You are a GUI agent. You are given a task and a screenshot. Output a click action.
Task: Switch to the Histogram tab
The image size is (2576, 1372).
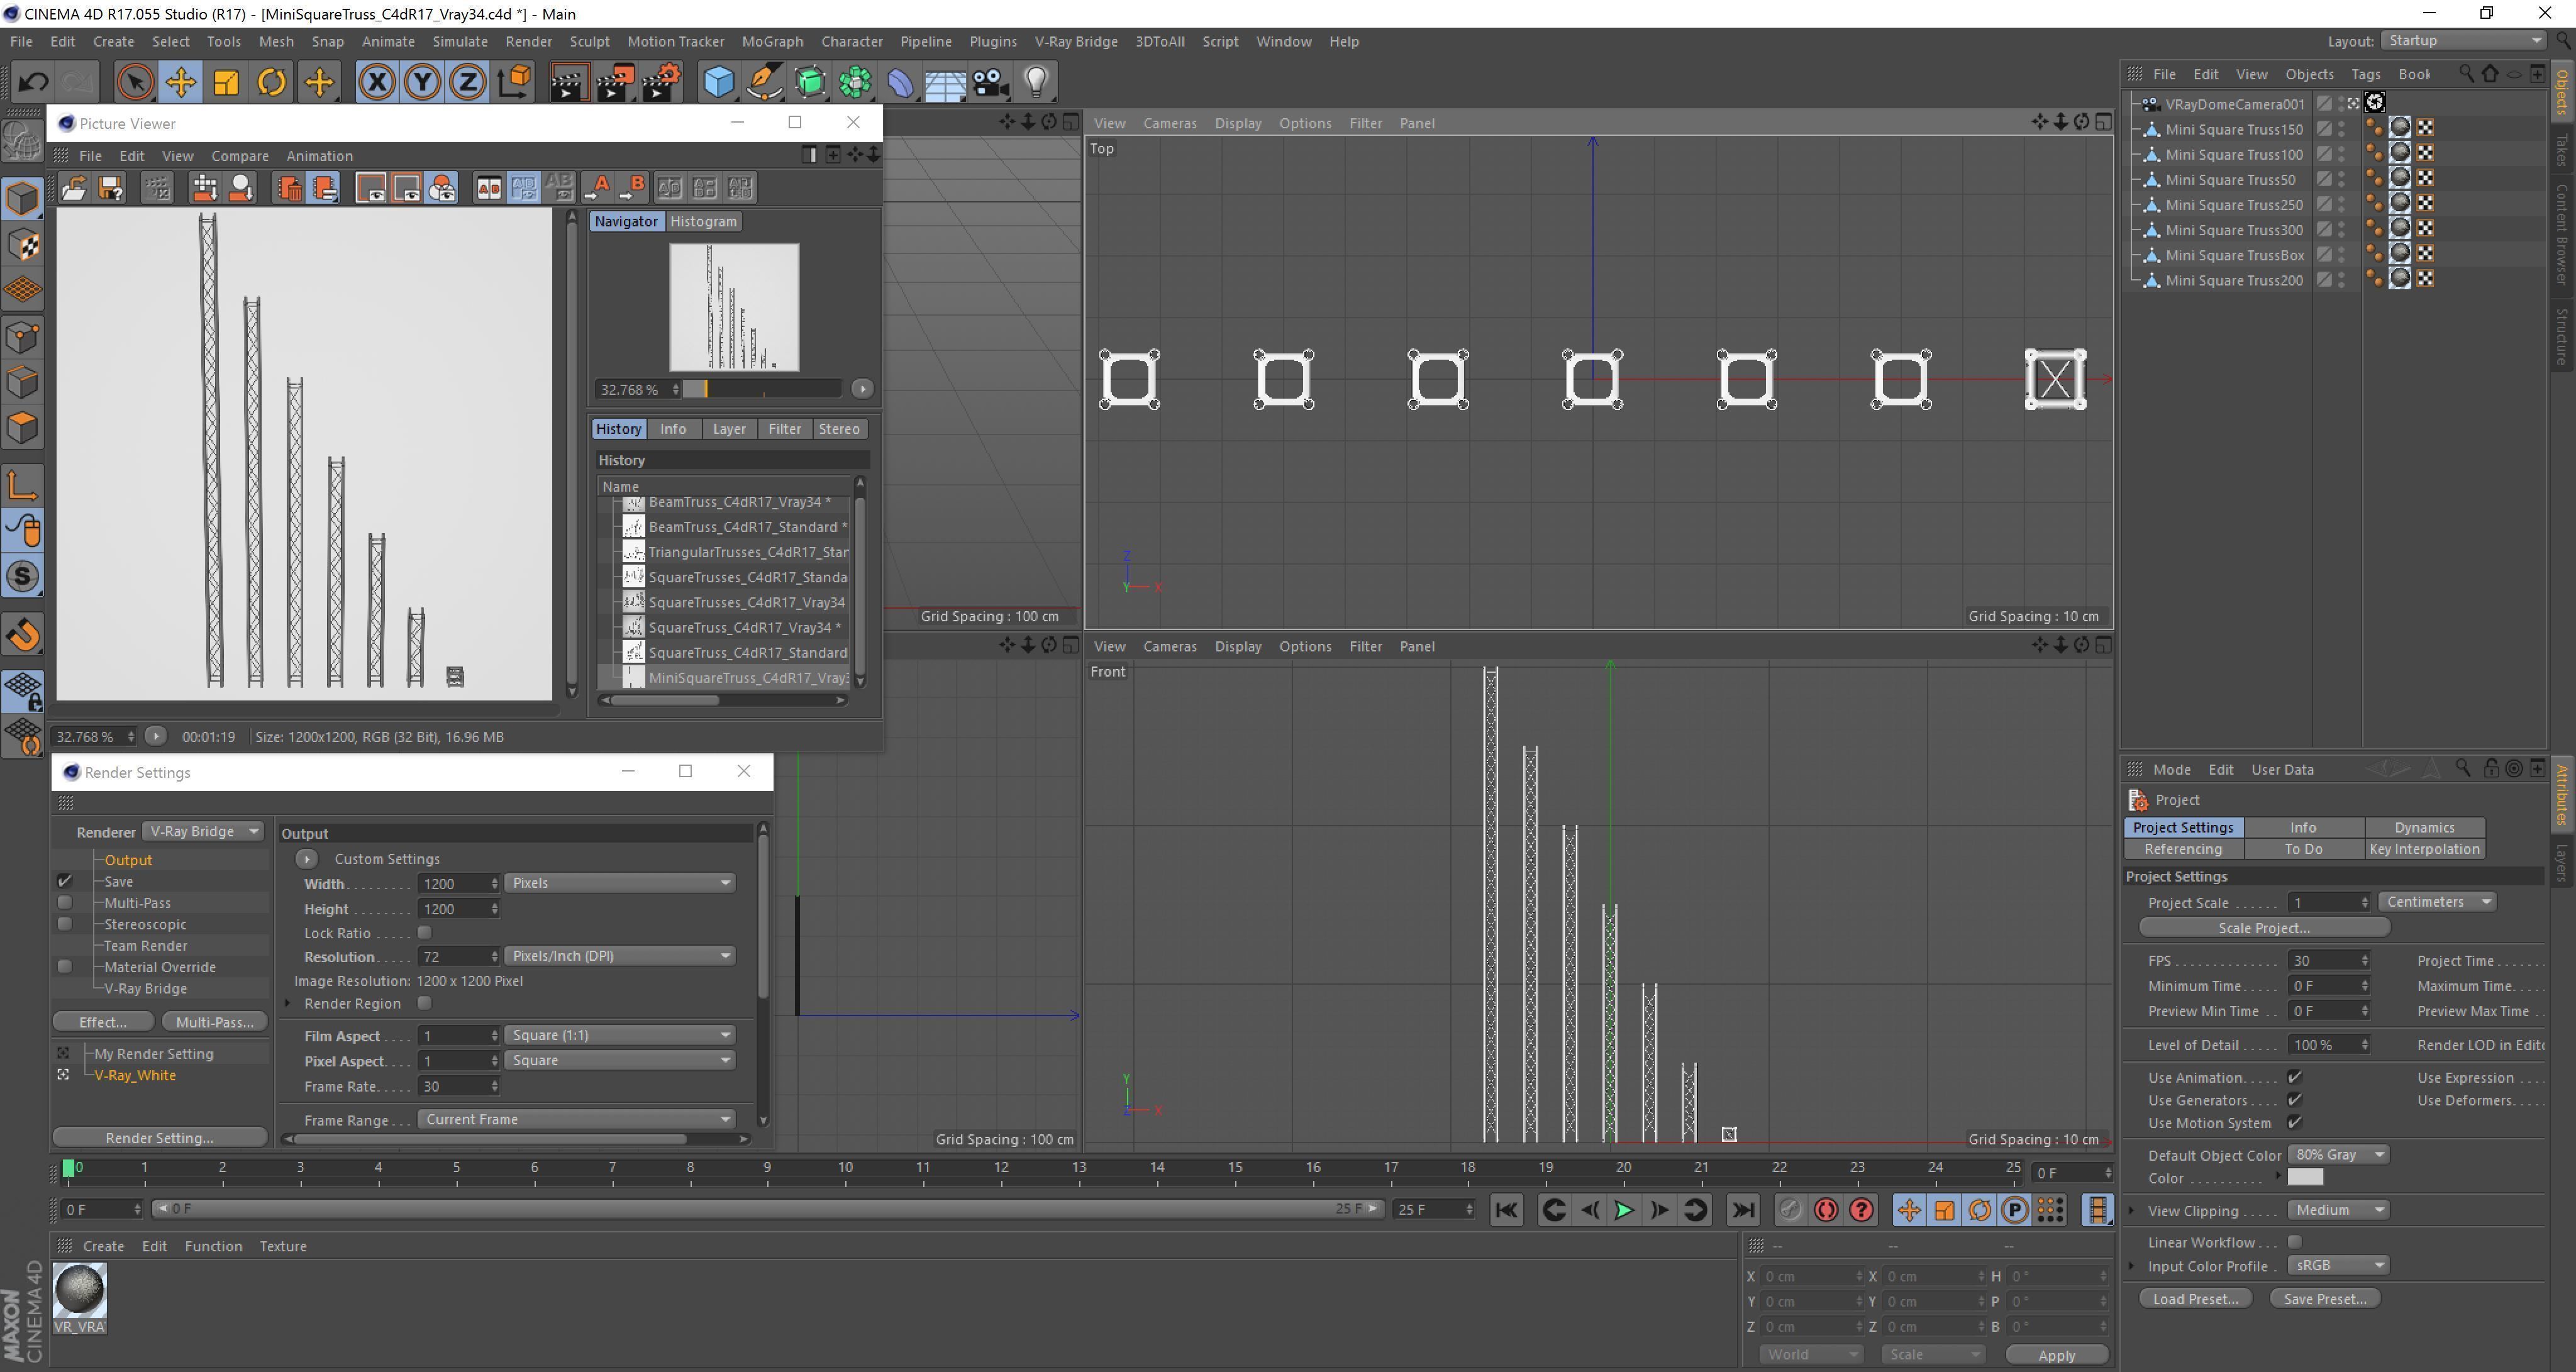coord(703,221)
